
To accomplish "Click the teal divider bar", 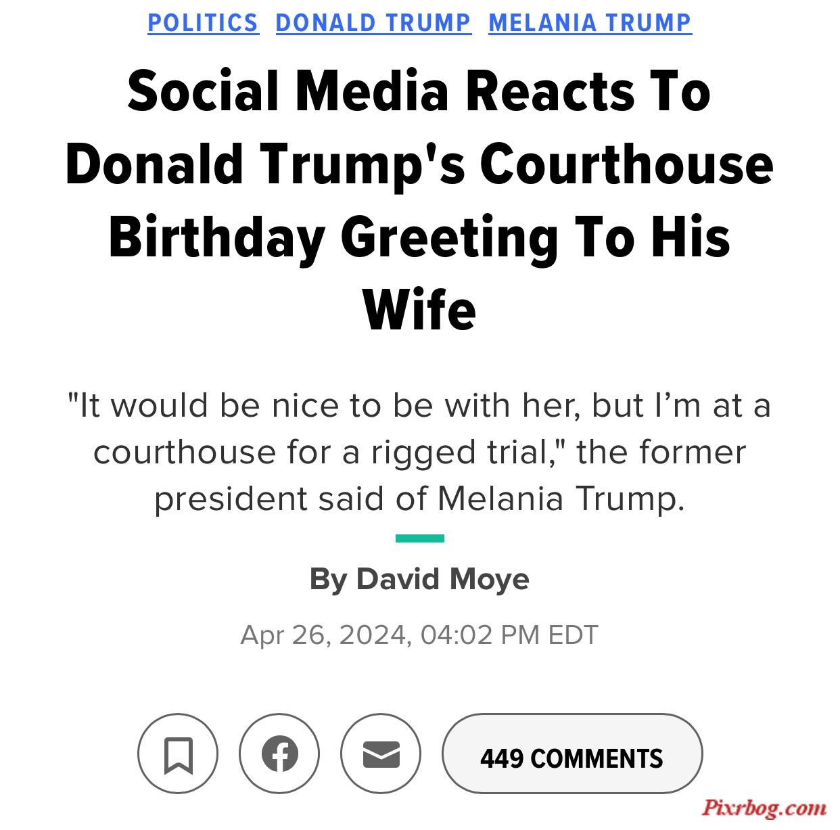I will tap(419, 538).
